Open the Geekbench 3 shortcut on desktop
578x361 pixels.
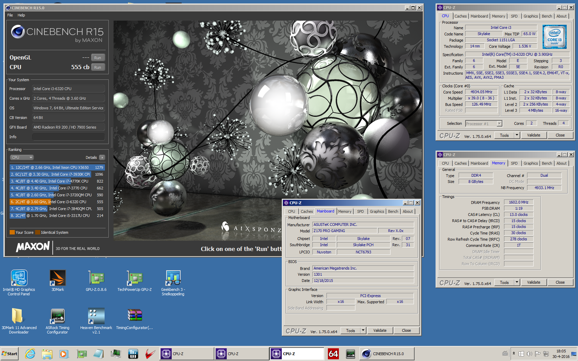[173, 282]
